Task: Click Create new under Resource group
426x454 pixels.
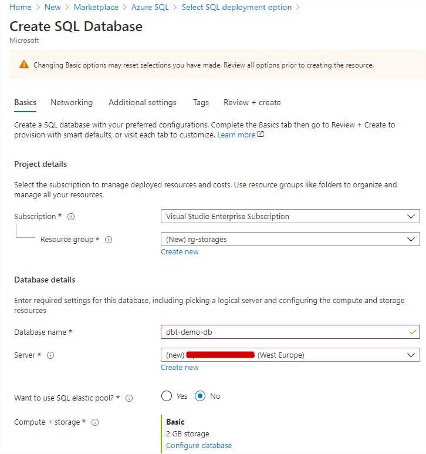Action: 180,252
